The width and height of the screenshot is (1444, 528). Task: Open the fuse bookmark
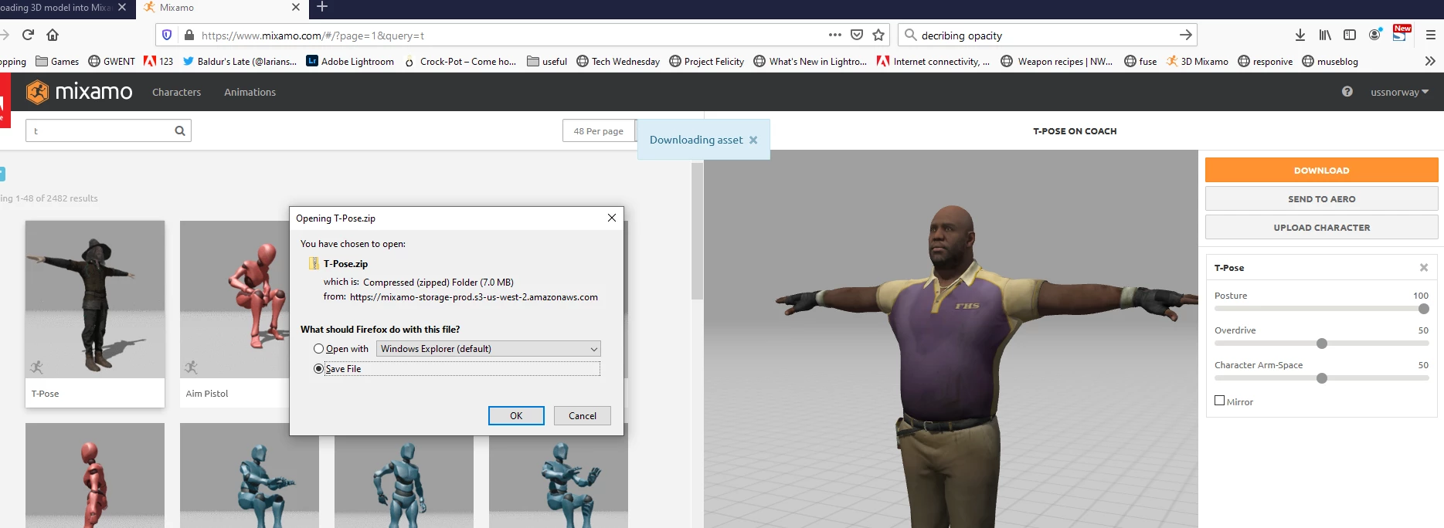click(x=1140, y=61)
